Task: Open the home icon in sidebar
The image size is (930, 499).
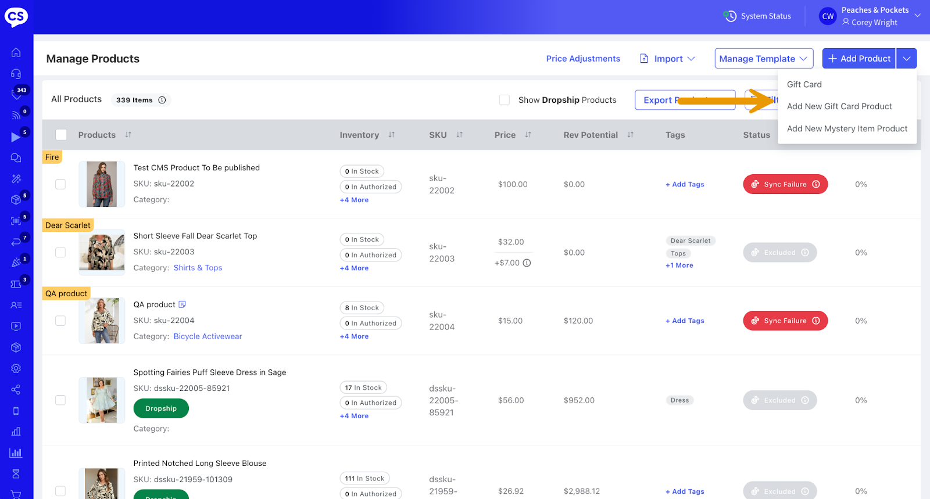Action: pyautogui.click(x=16, y=52)
